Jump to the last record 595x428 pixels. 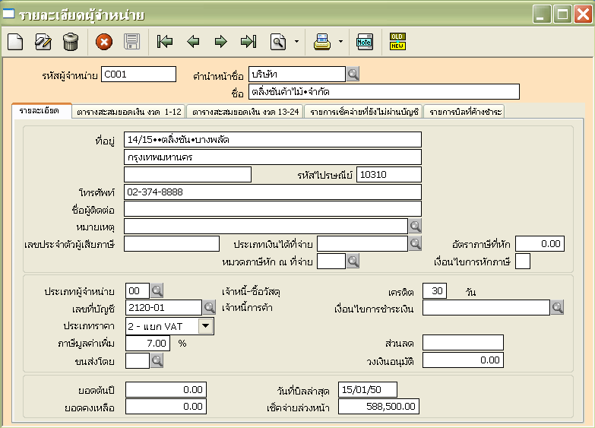[248, 43]
